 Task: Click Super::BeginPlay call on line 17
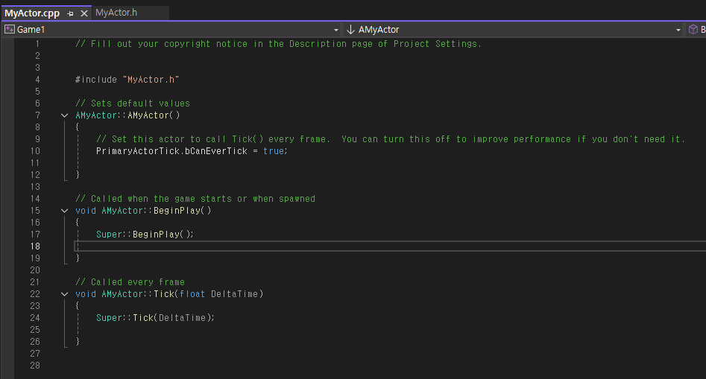coord(145,235)
